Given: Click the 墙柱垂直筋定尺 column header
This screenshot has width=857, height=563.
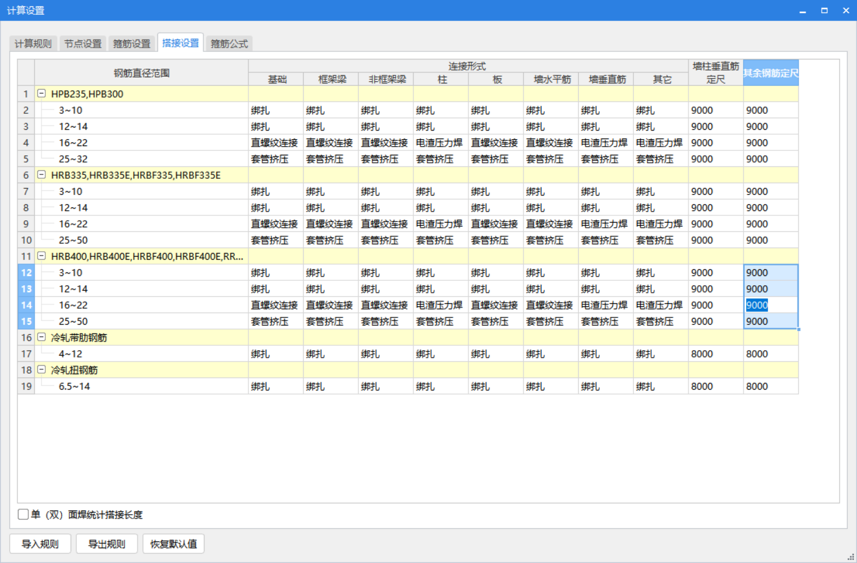Looking at the screenshot, I should [716, 72].
